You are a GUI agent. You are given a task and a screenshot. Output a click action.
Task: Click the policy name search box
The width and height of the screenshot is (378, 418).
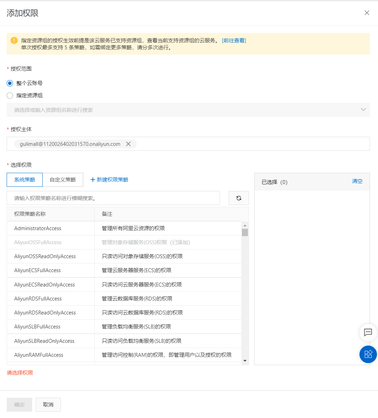[x=113, y=198]
